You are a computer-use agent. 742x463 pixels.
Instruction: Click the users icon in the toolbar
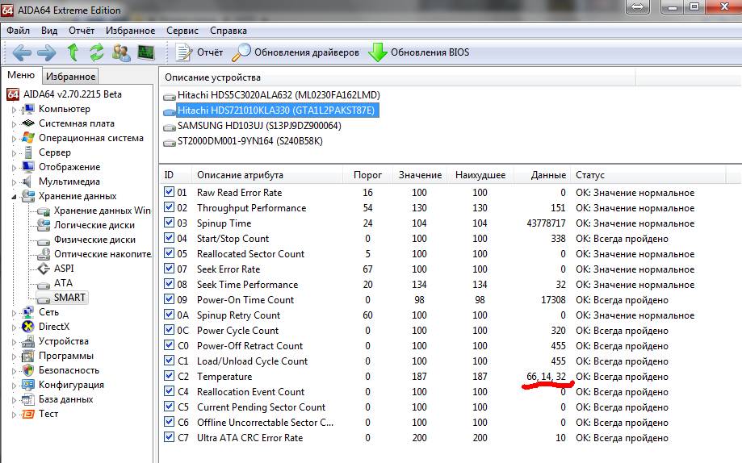121,53
